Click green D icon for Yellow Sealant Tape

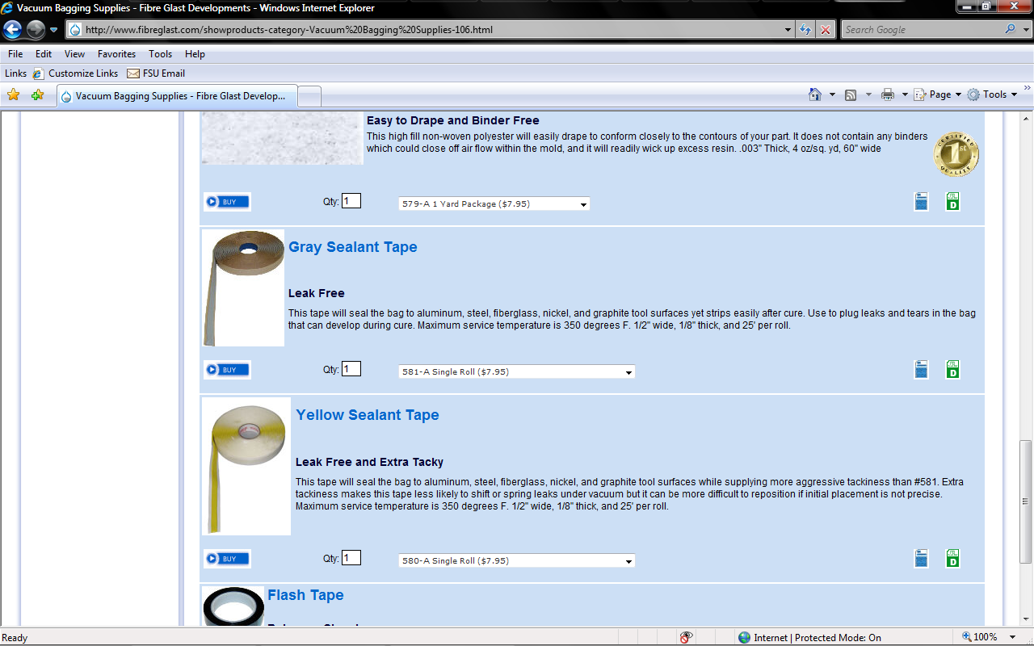point(953,558)
